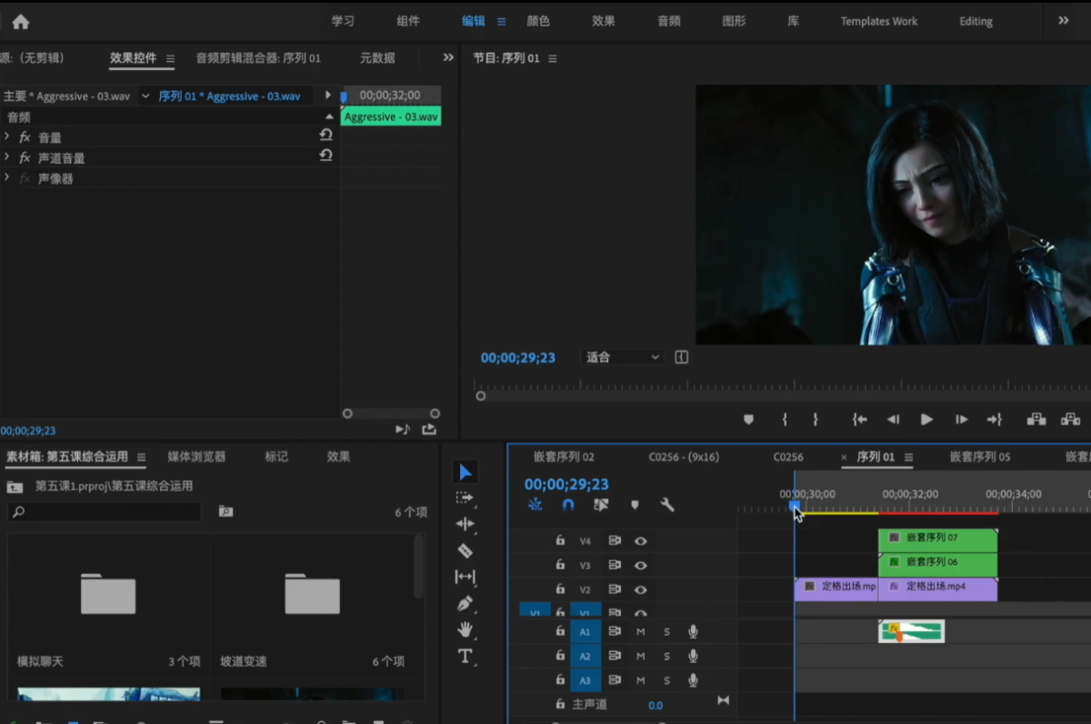
Task: Select the Pen tool
Action: (x=465, y=603)
